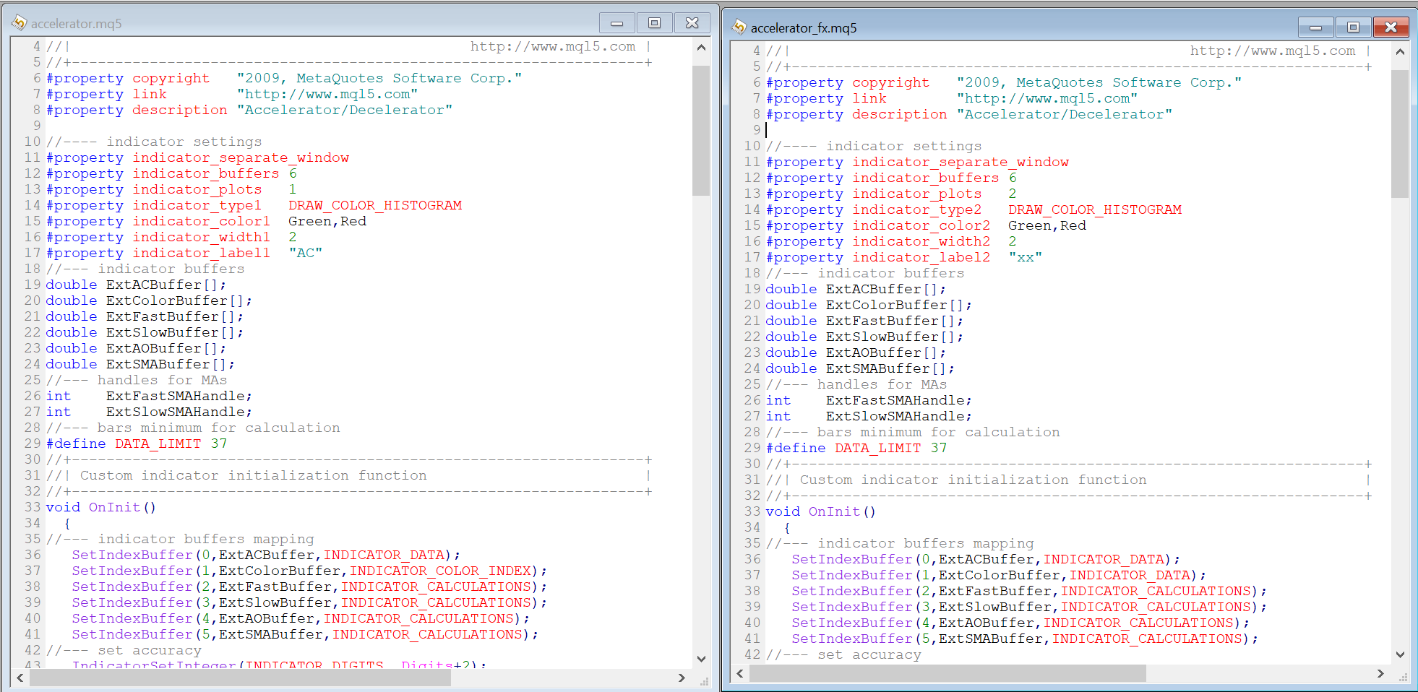Click ExtSlowSMAHandle in accelerator_fx.mq5 window
This screenshot has width=1418, height=692.
point(895,416)
